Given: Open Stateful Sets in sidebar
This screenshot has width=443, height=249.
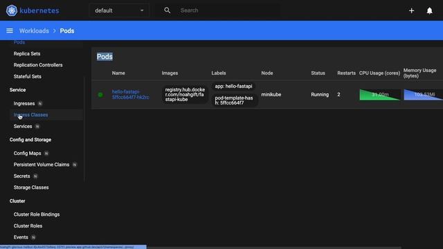Looking at the screenshot, I should tap(28, 77).
